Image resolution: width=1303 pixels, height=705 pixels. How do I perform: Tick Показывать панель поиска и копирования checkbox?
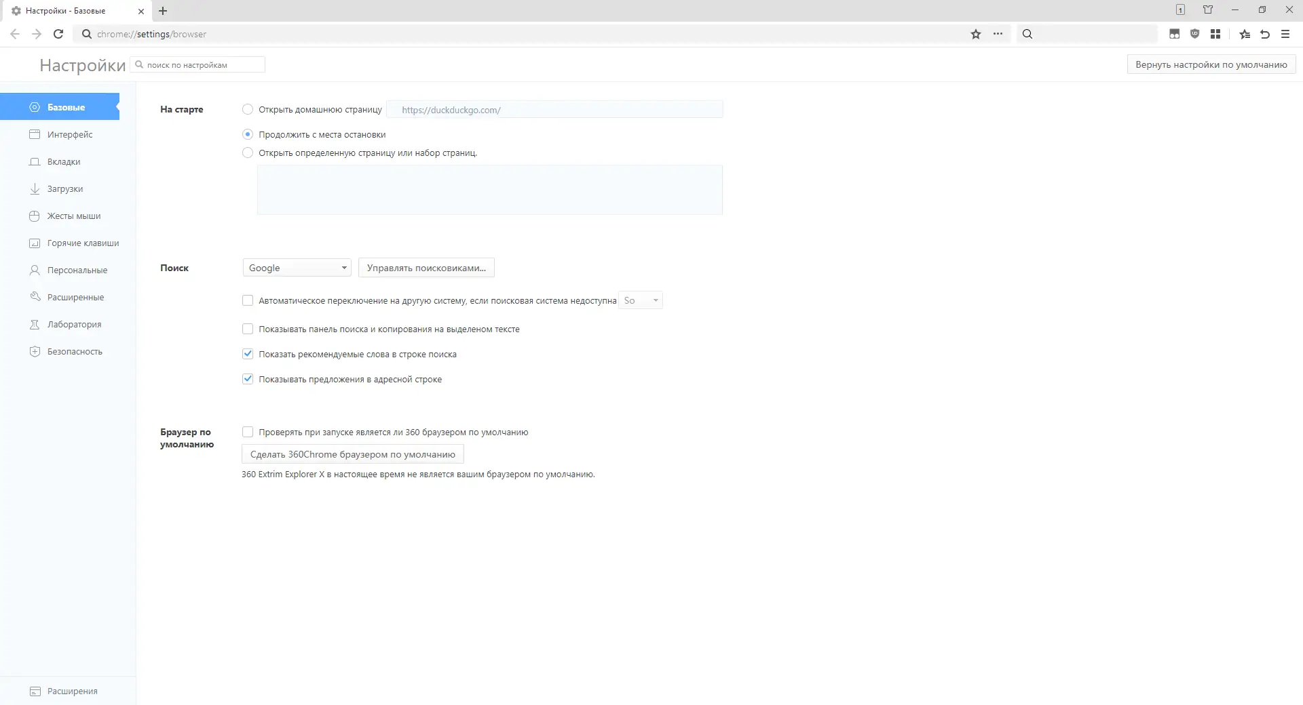(248, 329)
